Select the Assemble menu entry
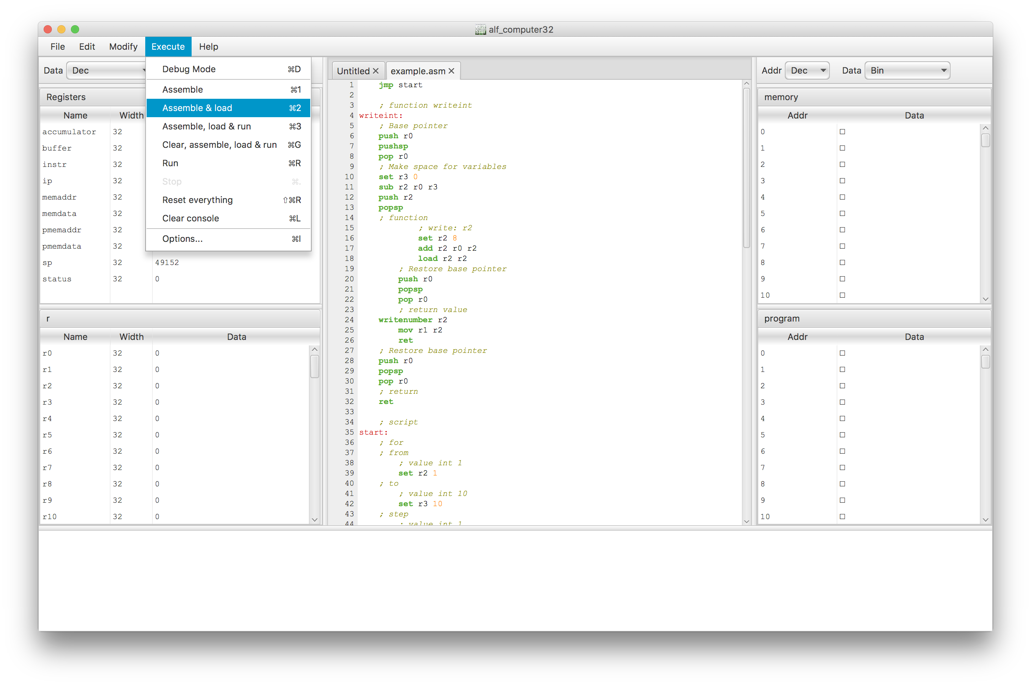Screen dimensions: 1031x686 coord(228,89)
